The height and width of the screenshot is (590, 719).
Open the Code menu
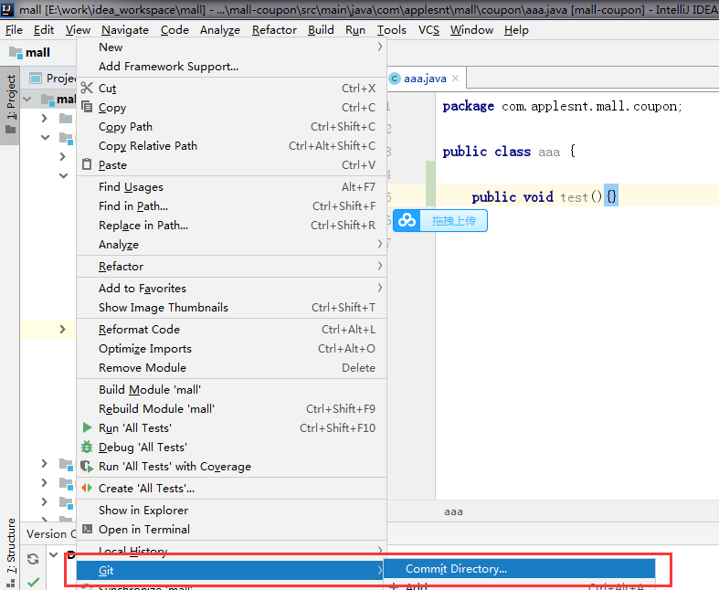coord(174,30)
